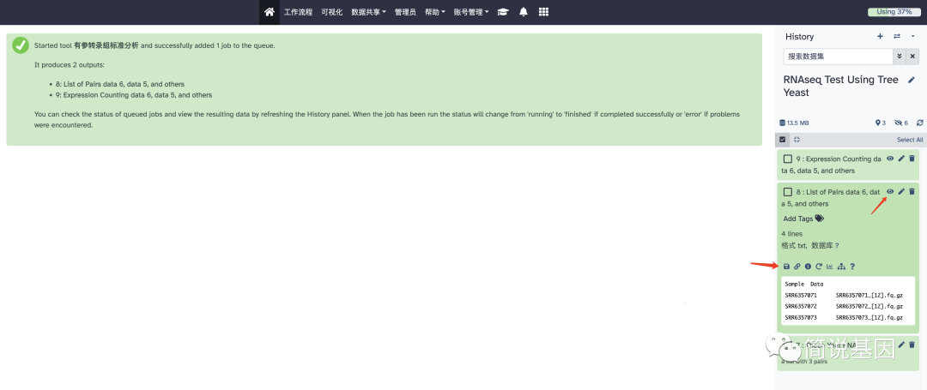This screenshot has height=390, width=927.
Task: Expand advanced search double-chevron button
Action: (x=900, y=56)
